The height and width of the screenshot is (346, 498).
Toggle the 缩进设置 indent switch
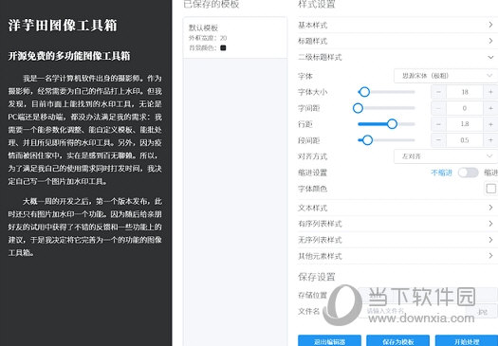[469, 173]
